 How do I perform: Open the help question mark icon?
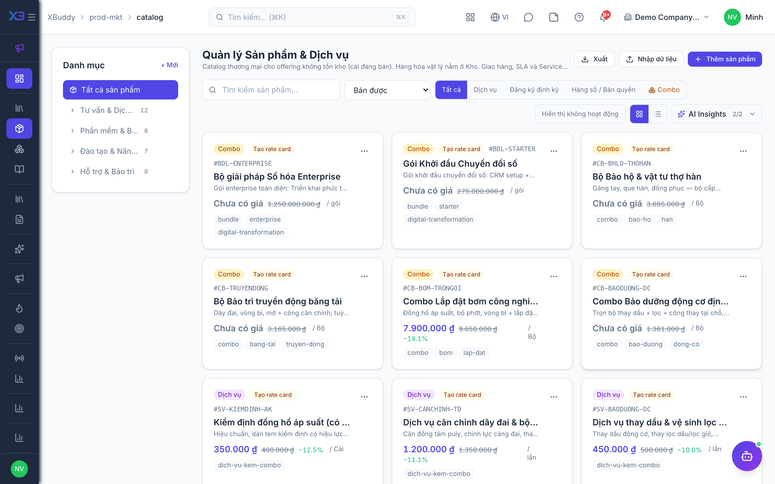pyautogui.click(x=579, y=17)
